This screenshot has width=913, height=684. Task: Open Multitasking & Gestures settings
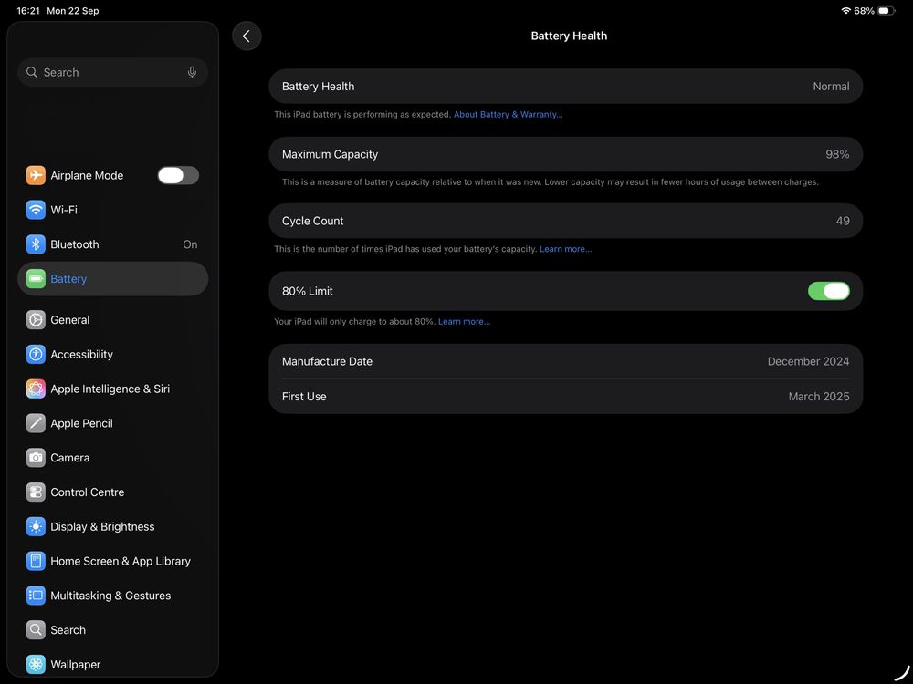[112, 596]
